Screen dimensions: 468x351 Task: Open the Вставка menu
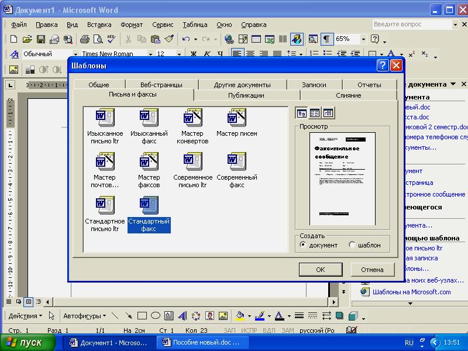pos(99,25)
